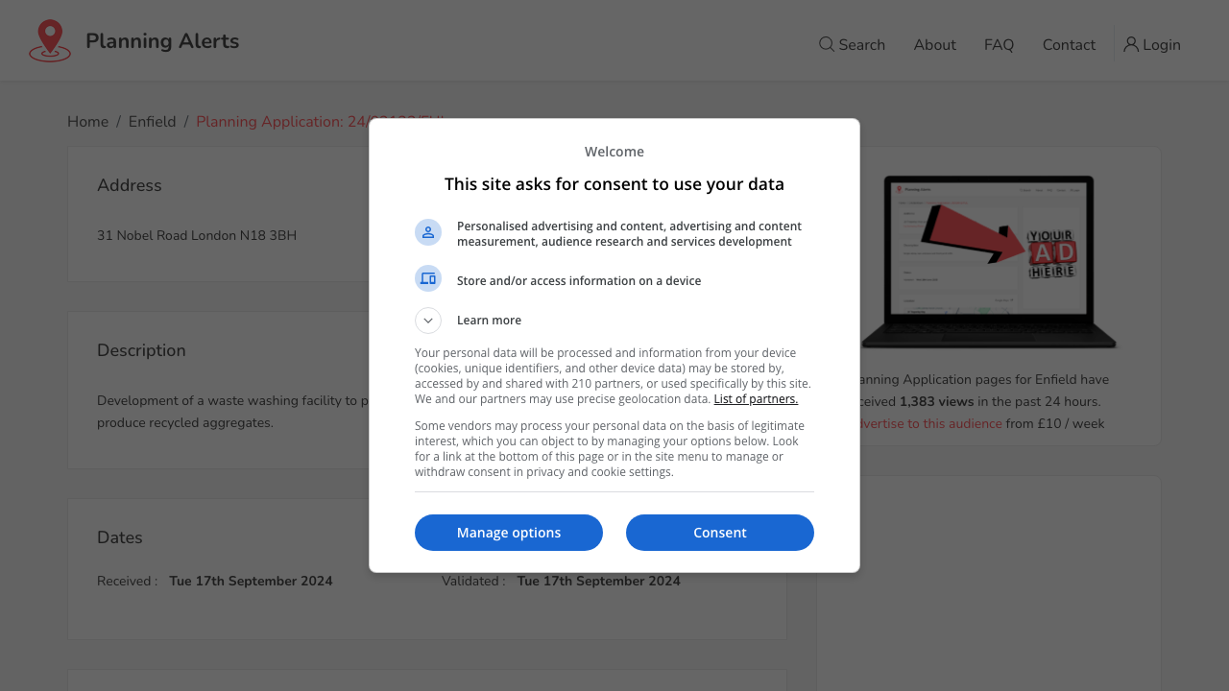Open the About menu item
Screen dimensions: 1229x691
click(x=934, y=45)
